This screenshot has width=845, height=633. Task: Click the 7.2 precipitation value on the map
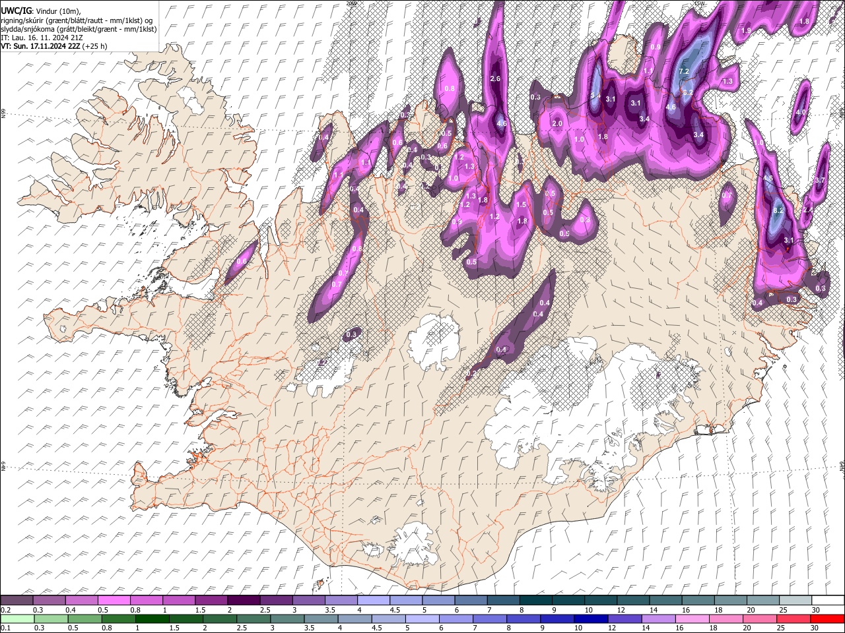[684, 71]
